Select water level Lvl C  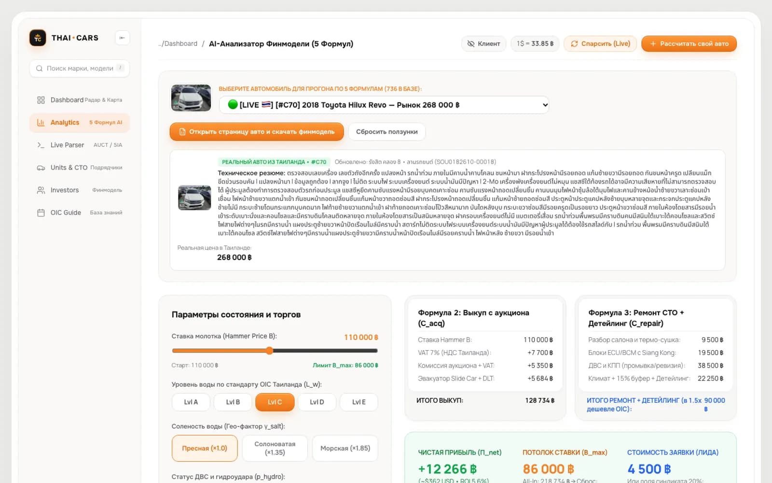pos(275,402)
